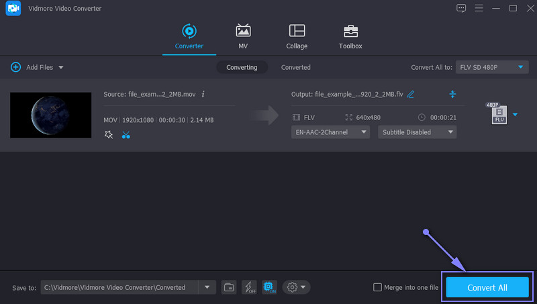Open the feedback chat icon in title bar
This screenshot has width=537, height=304.
pos(460,8)
